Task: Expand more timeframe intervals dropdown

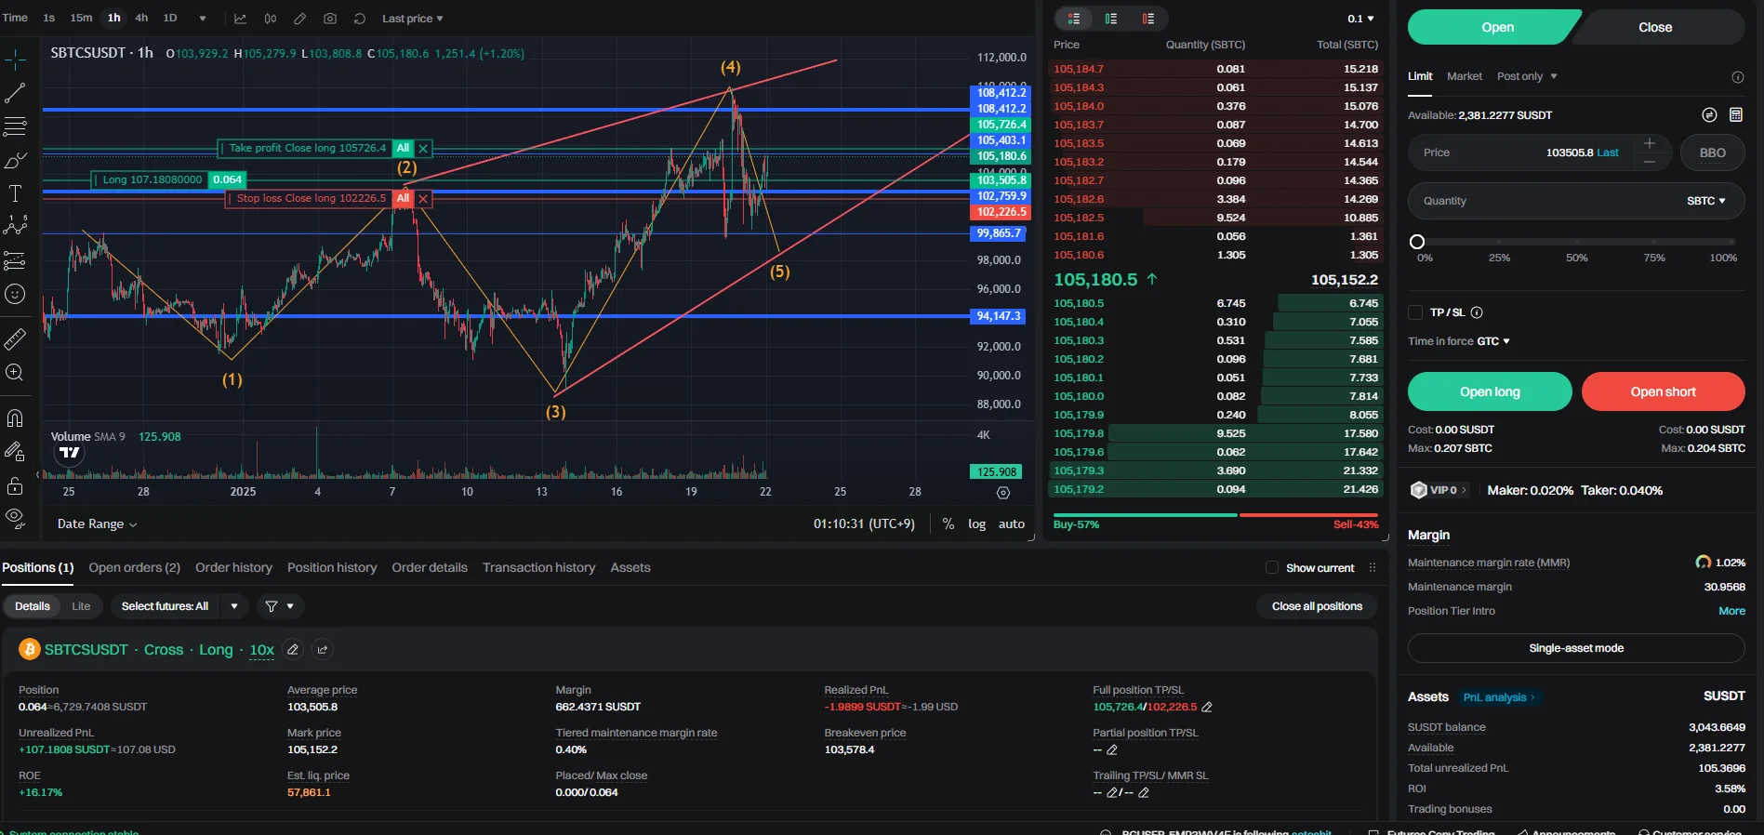Action: tap(203, 19)
